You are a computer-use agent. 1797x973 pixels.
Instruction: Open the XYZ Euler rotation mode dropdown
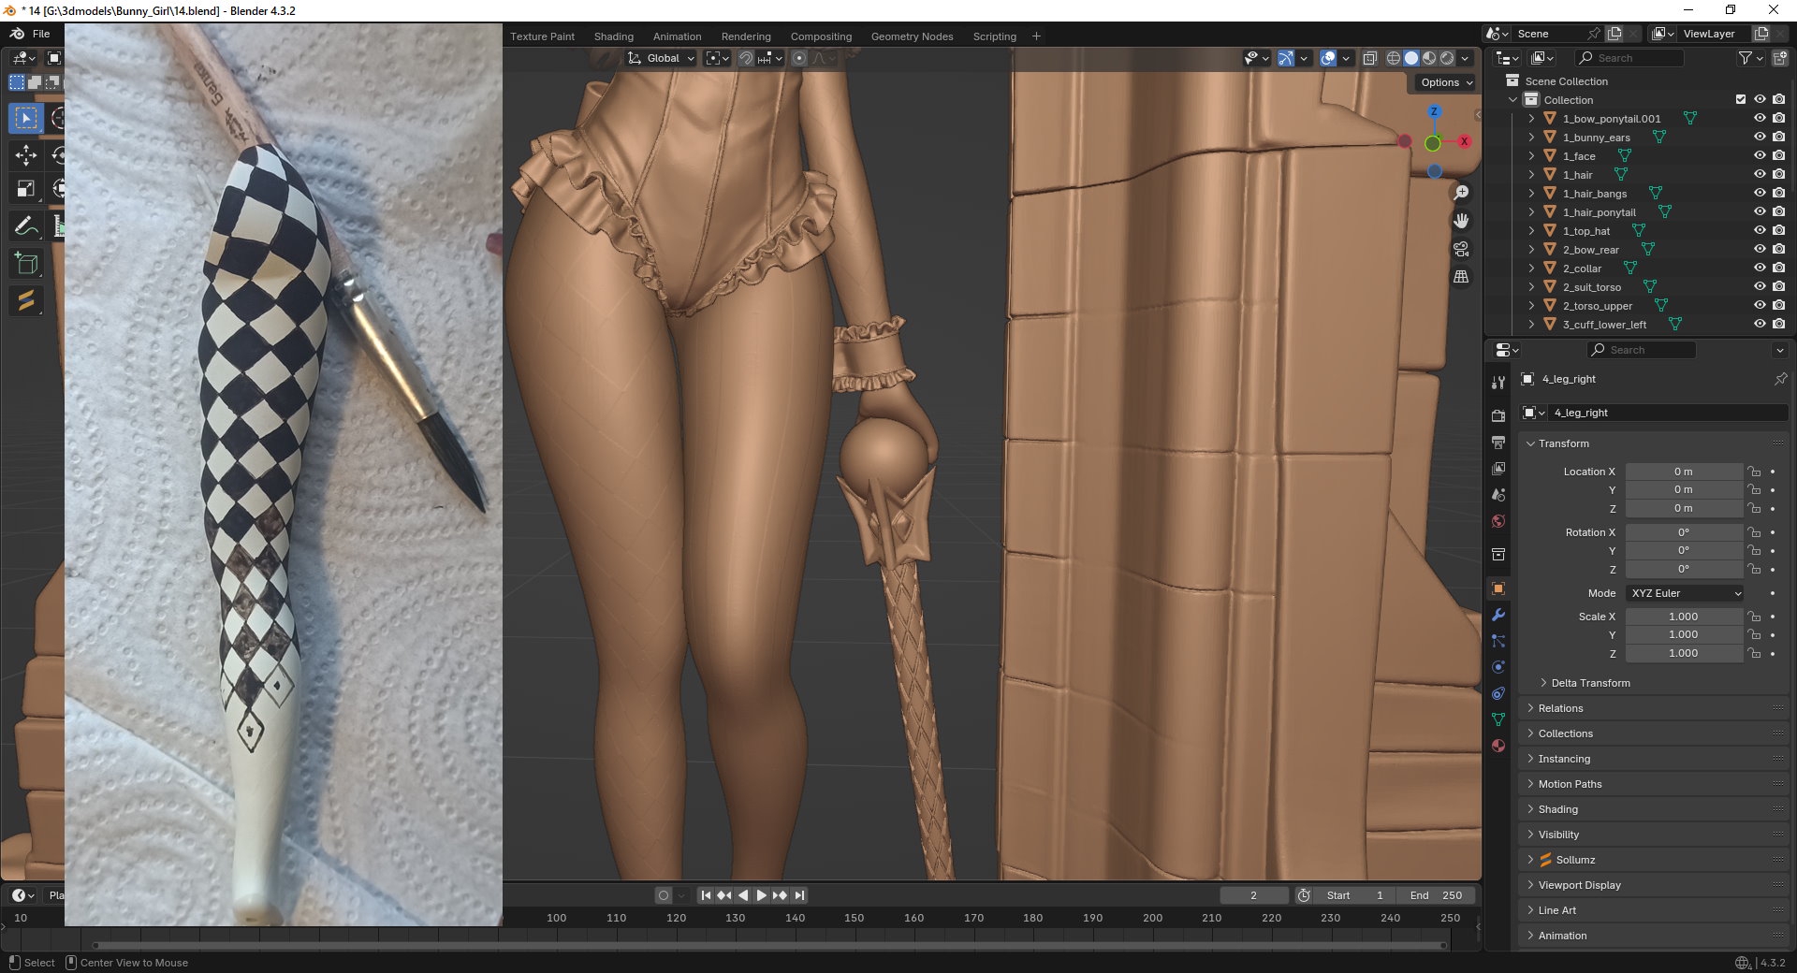click(x=1685, y=593)
